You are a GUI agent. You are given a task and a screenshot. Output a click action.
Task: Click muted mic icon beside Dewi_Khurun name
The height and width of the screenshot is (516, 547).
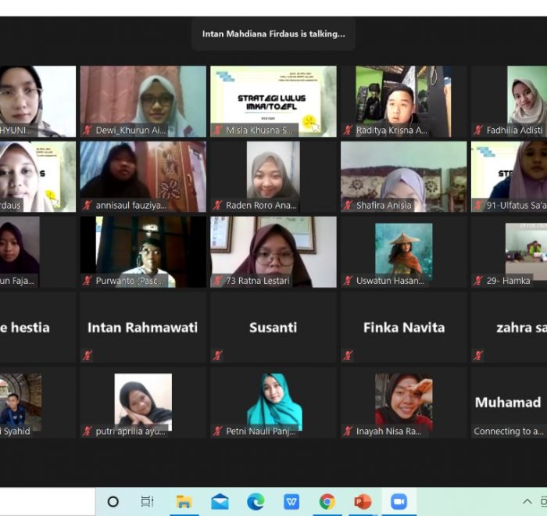pyautogui.click(x=88, y=131)
